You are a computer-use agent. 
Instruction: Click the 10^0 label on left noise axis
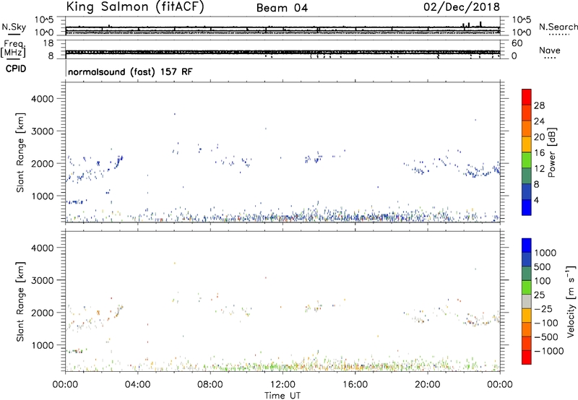coord(44,32)
